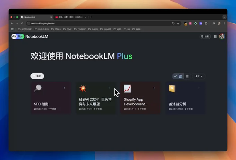Click the pink extension icon
The height and width of the screenshot is (160, 236).
click(191, 23)
